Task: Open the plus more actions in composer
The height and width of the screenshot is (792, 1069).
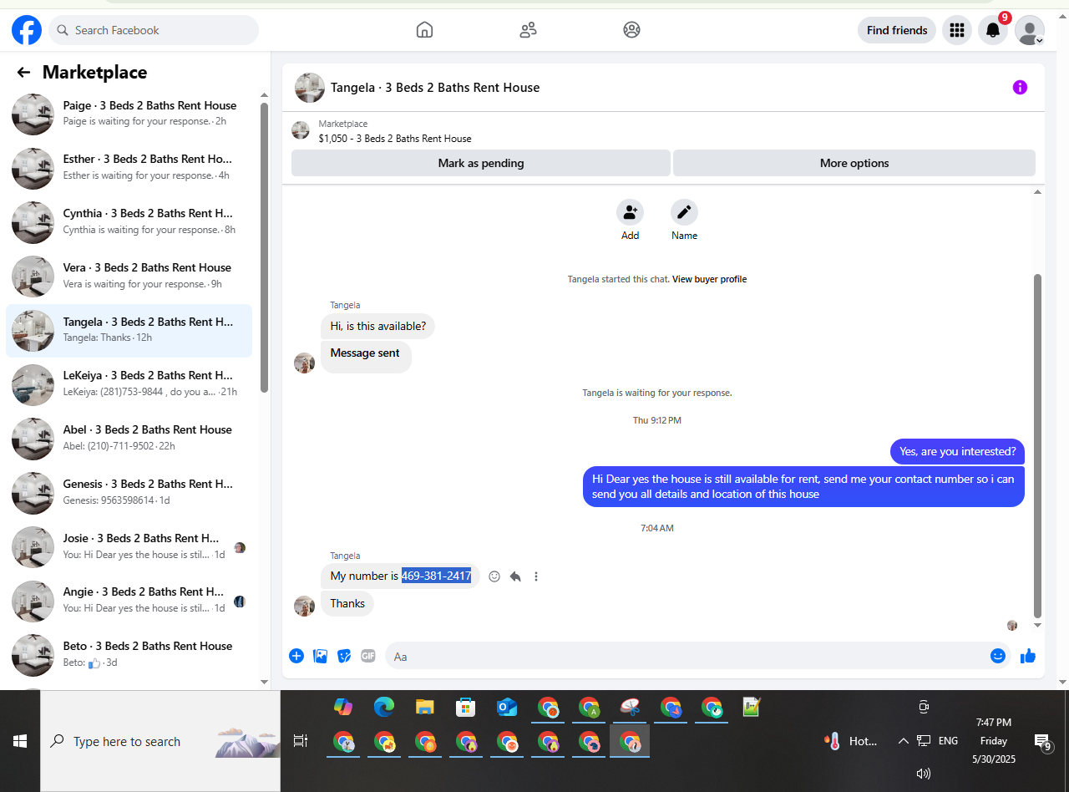Action: pos(296,656)
